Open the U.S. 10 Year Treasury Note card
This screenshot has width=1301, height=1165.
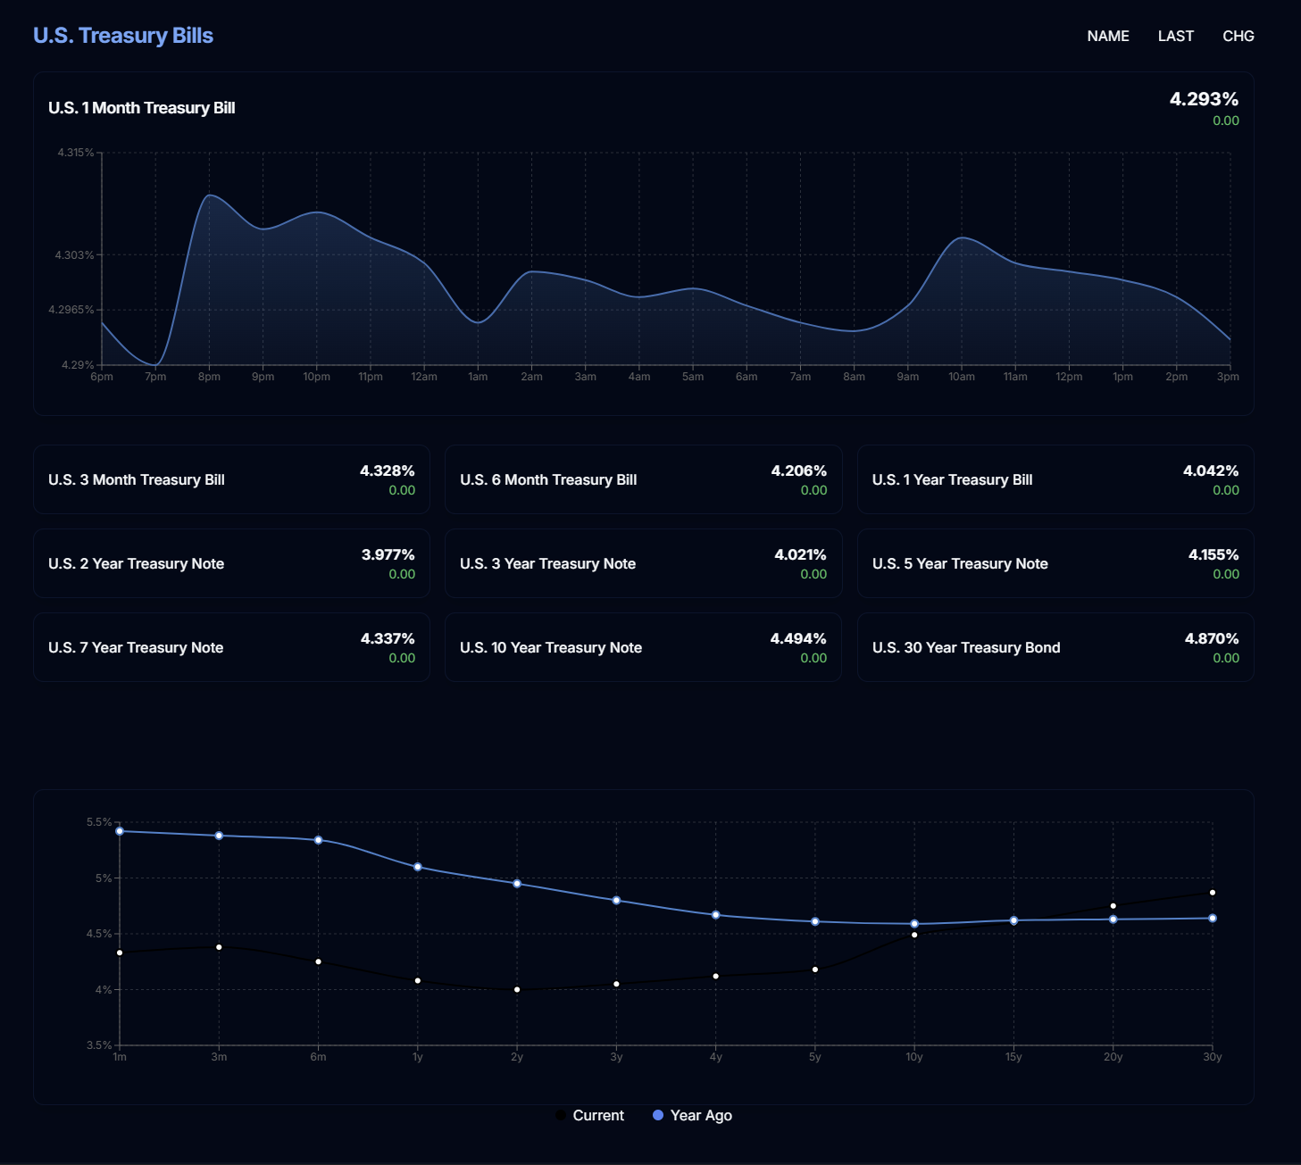pyautogui.click(x=643, y=646)
